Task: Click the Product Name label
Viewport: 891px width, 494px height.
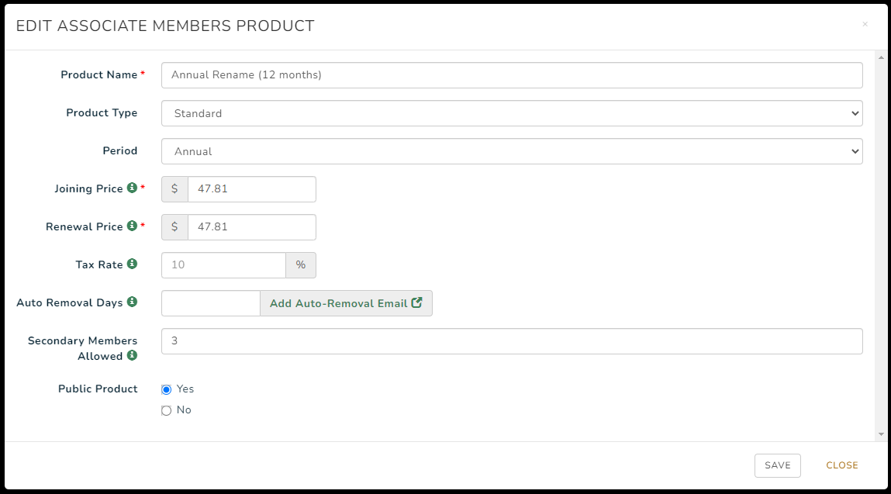Action: (99, 75)
